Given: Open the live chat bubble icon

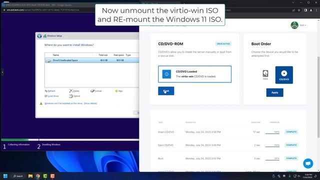Looking at the screenshot, I should [308, 163].
